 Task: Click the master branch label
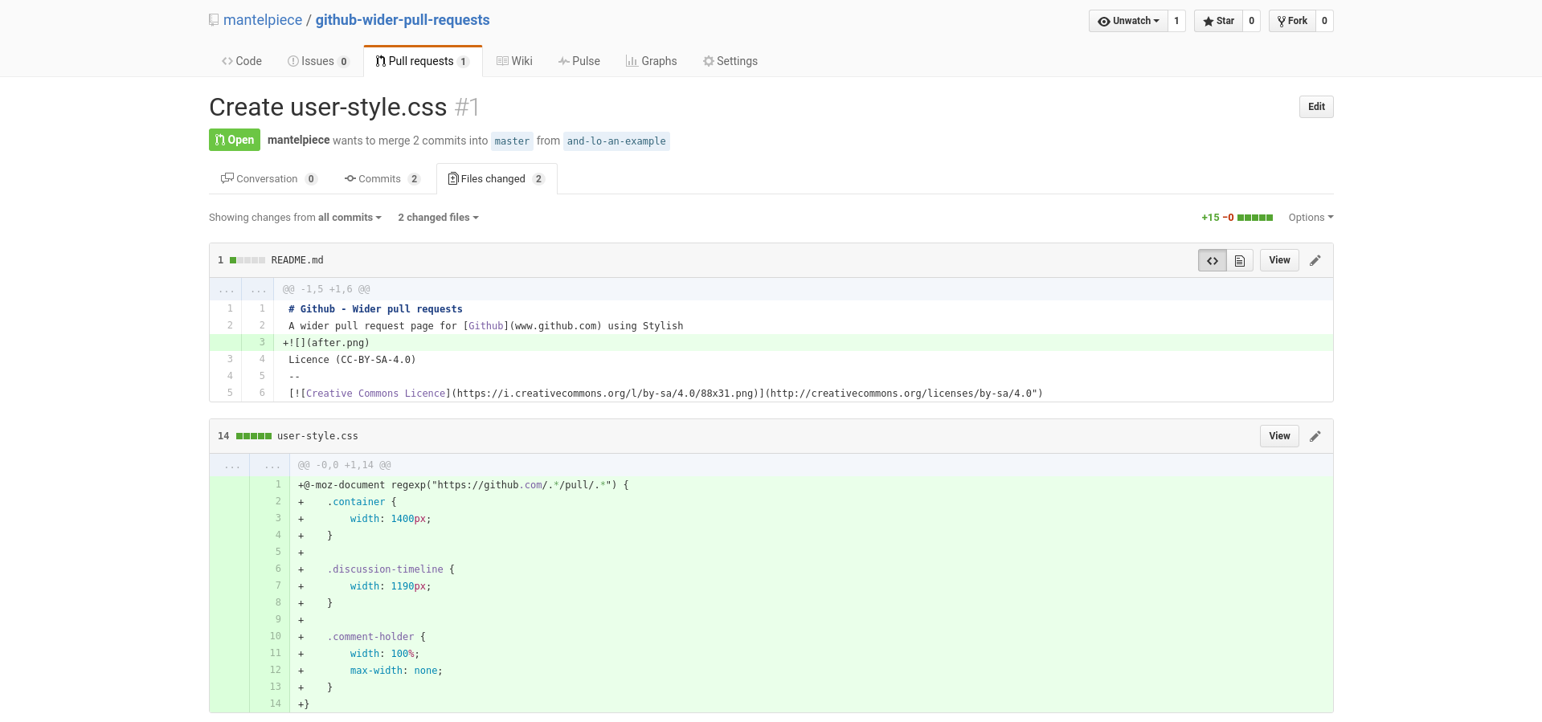[512, 141]
